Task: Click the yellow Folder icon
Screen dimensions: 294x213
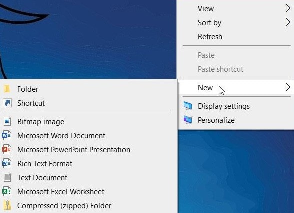Action: coord(7,89)
